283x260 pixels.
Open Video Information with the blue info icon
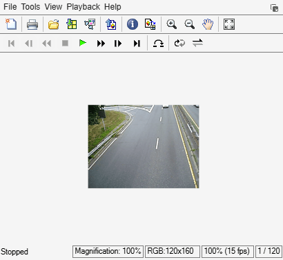pyautogui.click(x=133, y=24)
